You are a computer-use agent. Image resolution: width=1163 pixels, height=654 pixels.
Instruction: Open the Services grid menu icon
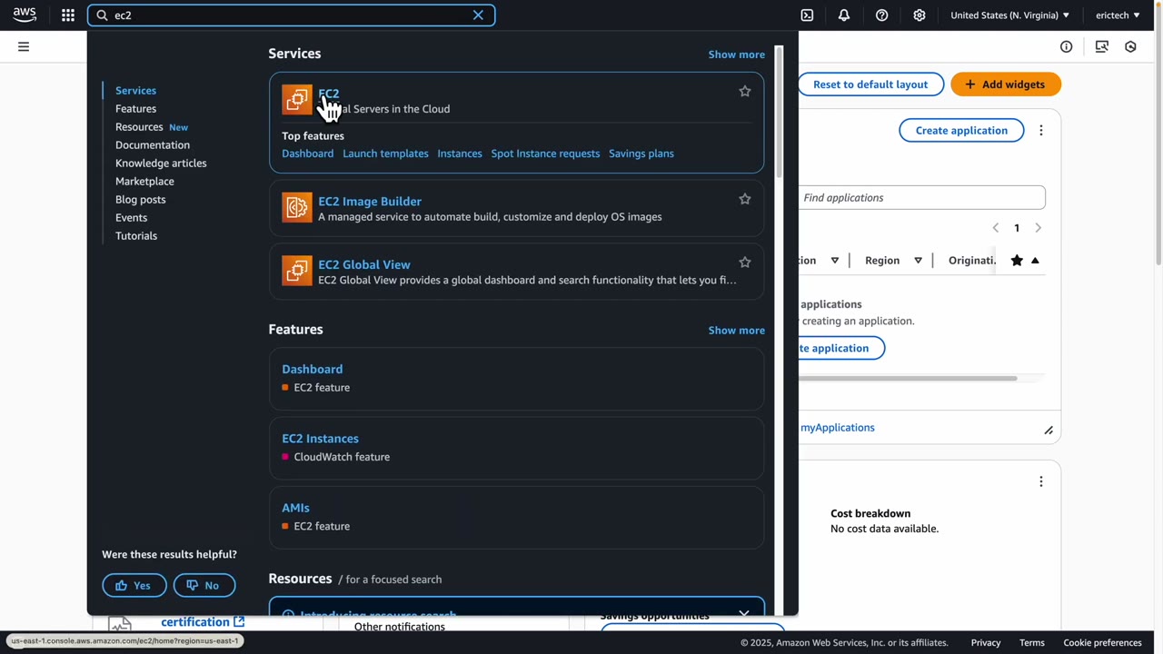[68, 15]
